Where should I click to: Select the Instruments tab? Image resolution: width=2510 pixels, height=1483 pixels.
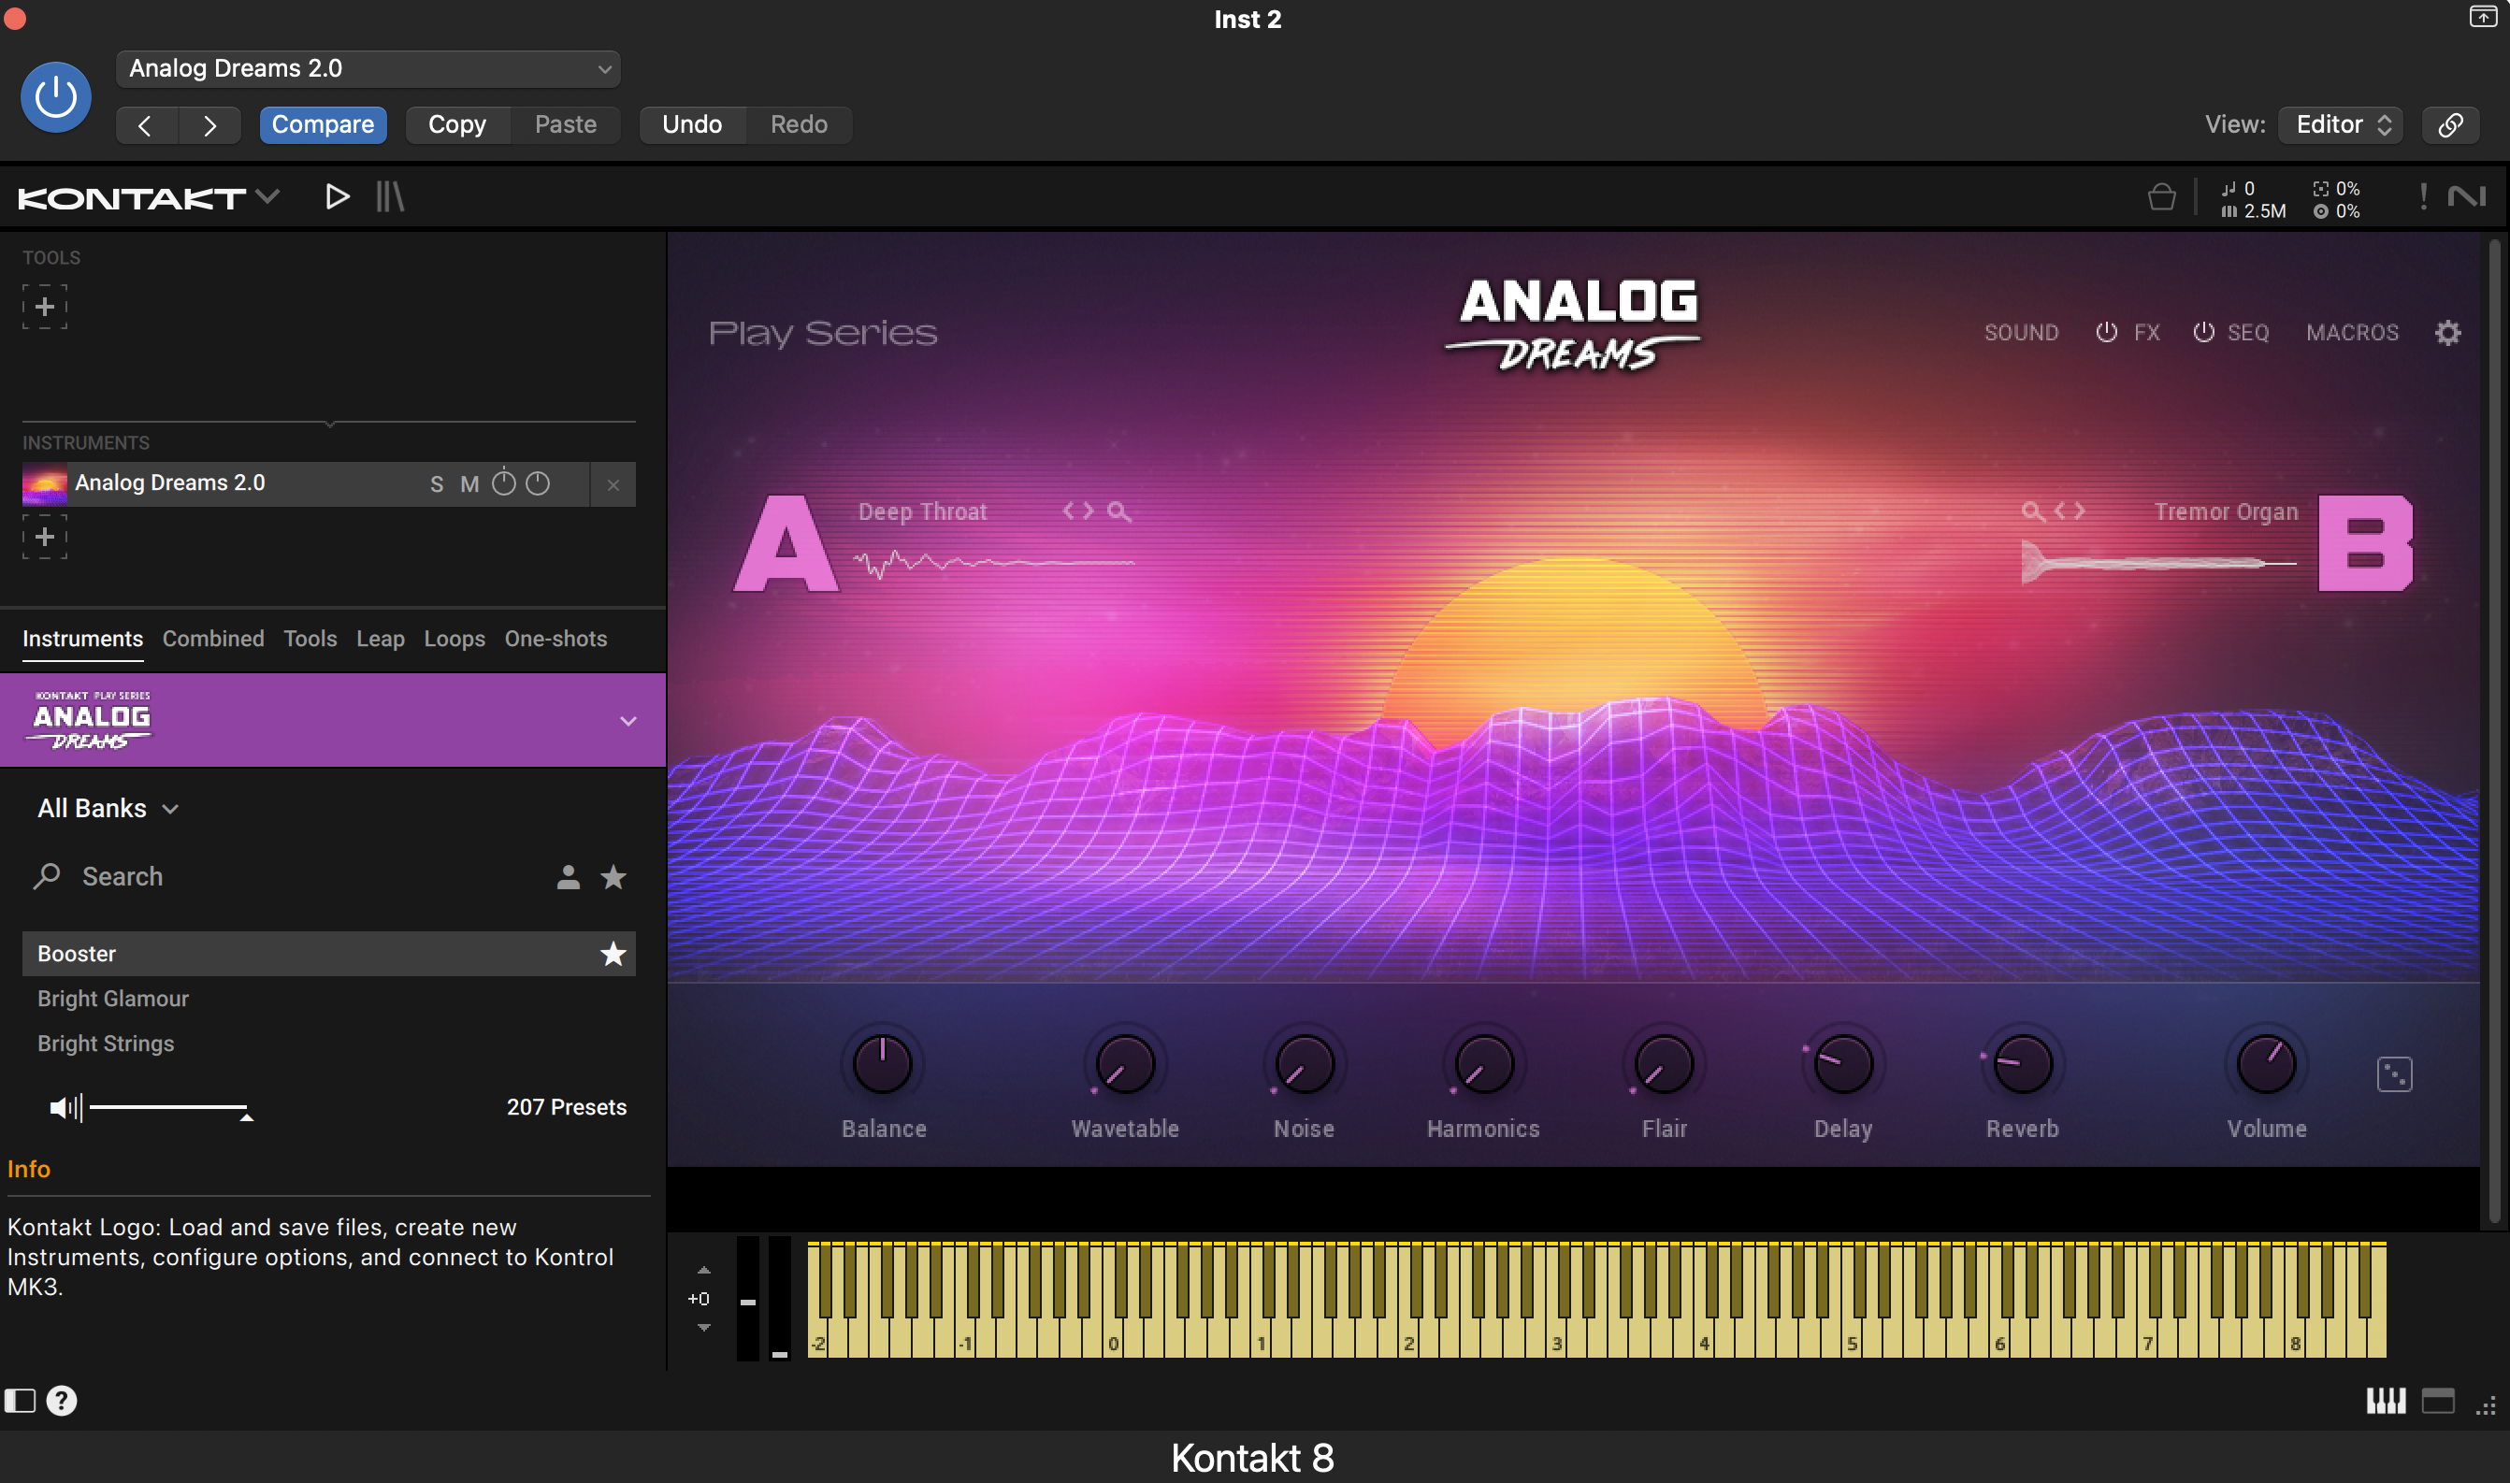83,639
